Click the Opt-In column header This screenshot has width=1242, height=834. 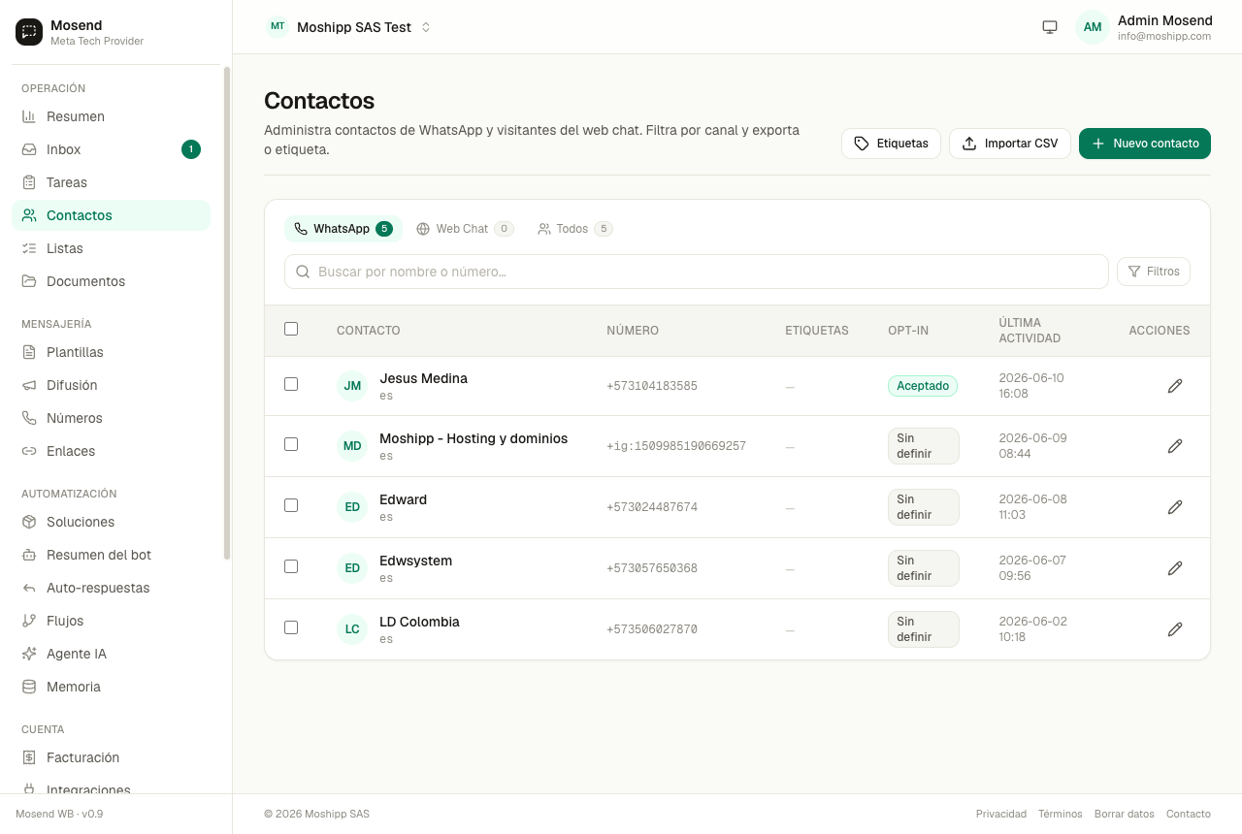pyautogui.click(x=908, y=331)
